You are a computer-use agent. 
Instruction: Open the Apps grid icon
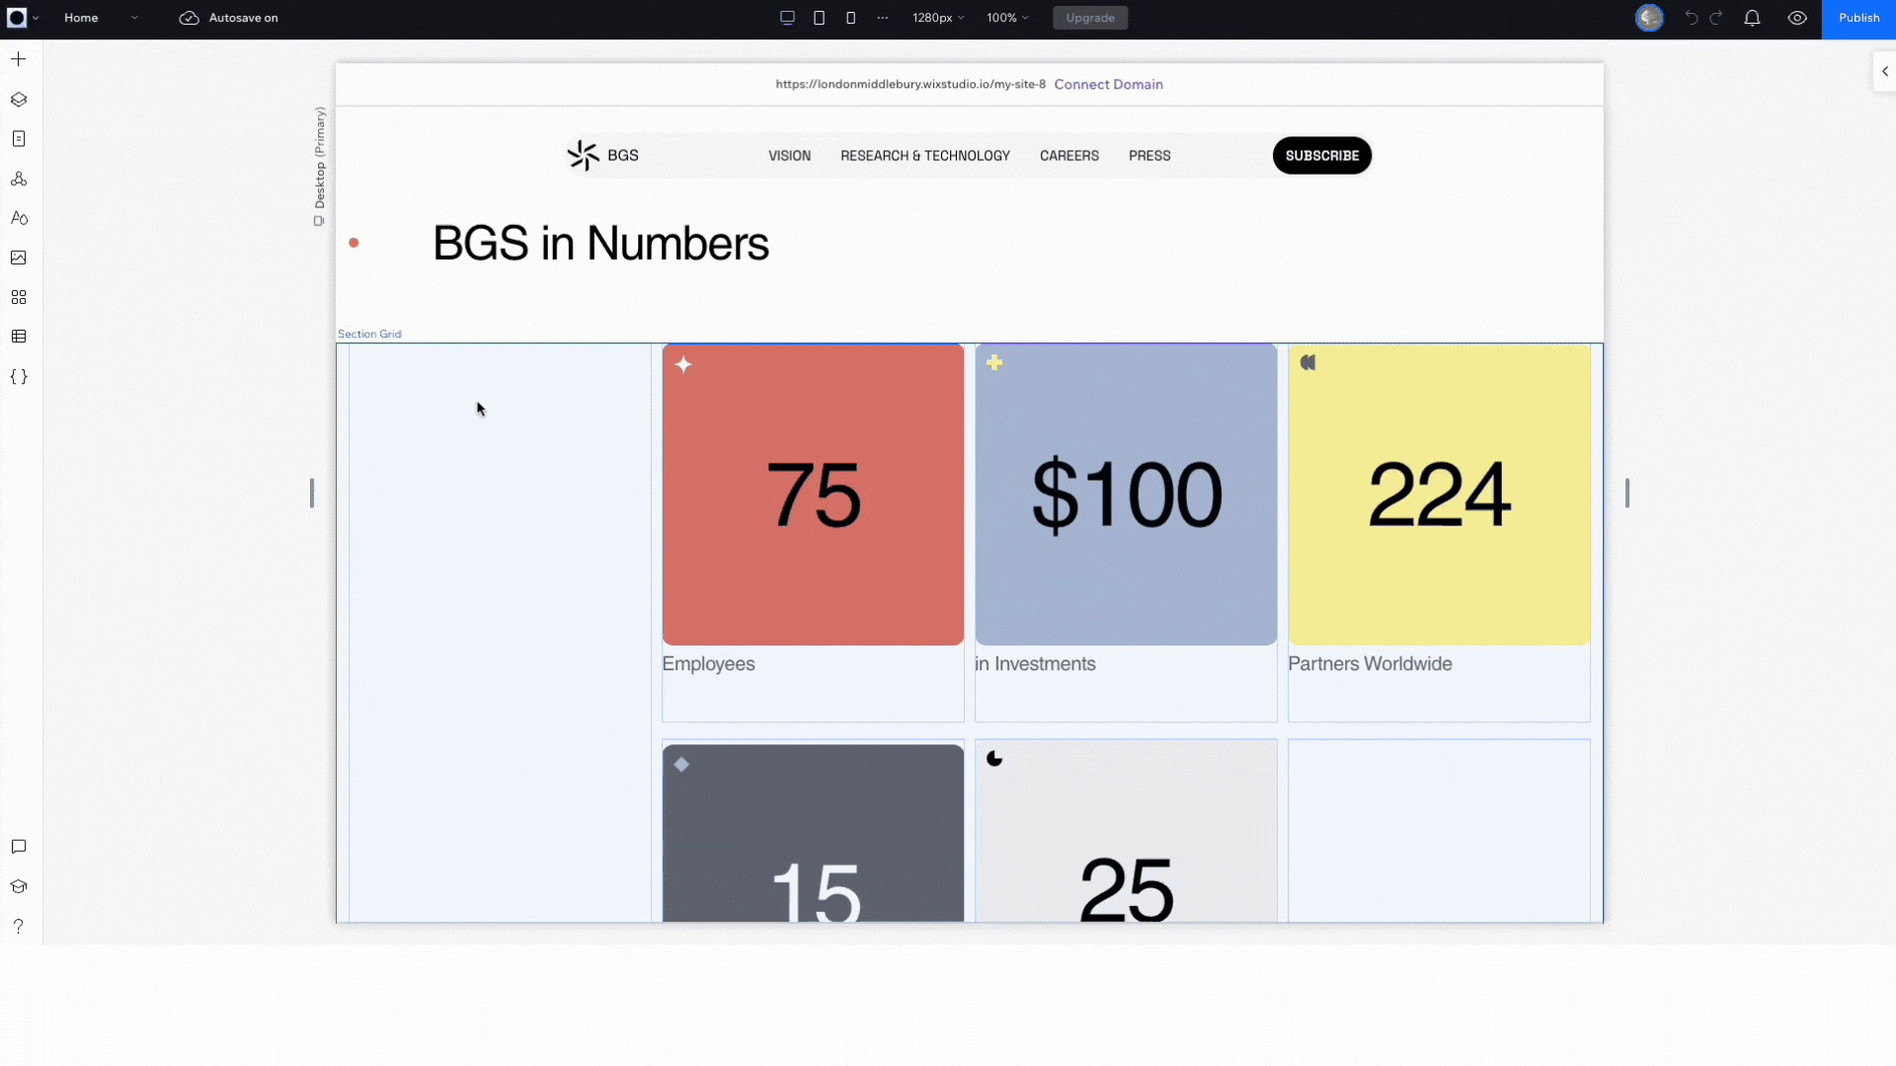19,297
